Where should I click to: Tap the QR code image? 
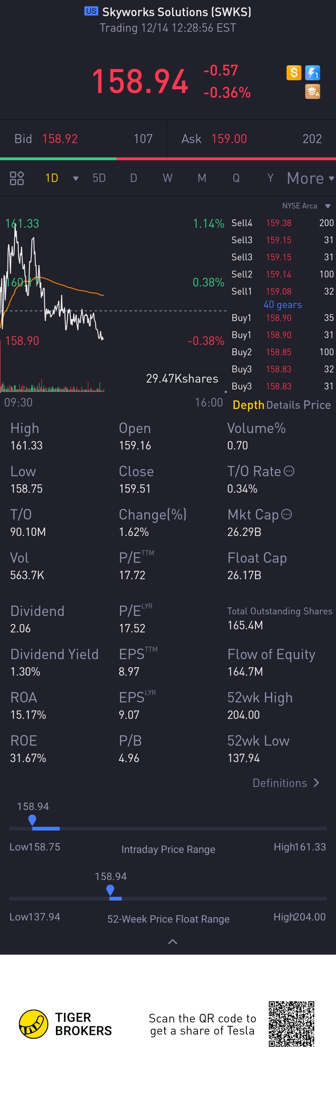[x=291, y=1023]
